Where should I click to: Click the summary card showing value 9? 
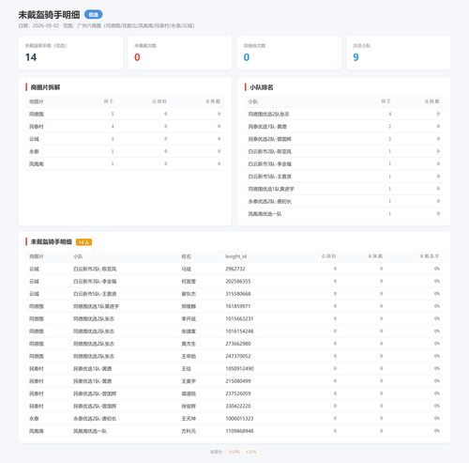[399, 53]
